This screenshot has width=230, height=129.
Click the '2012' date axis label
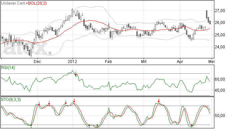(72, 61)
